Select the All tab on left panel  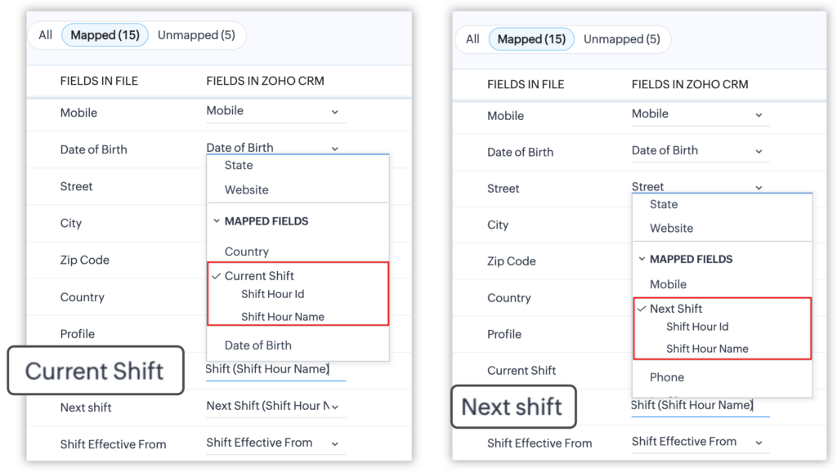pyautogui.click(x=45, y=35)
